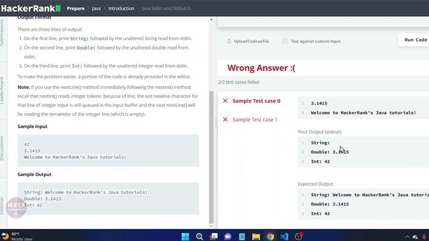Open the Introduction breadcrumb
Viewport: 429px width, 241px height.
pos(121,9)
